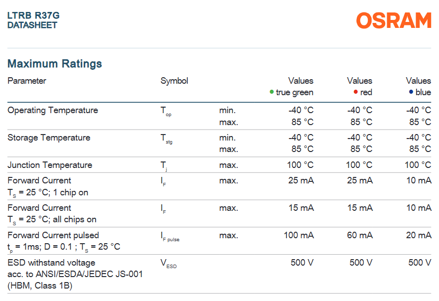Click the "Parameter" column header
Screen dimensions: 439x301
click(27, 81)
